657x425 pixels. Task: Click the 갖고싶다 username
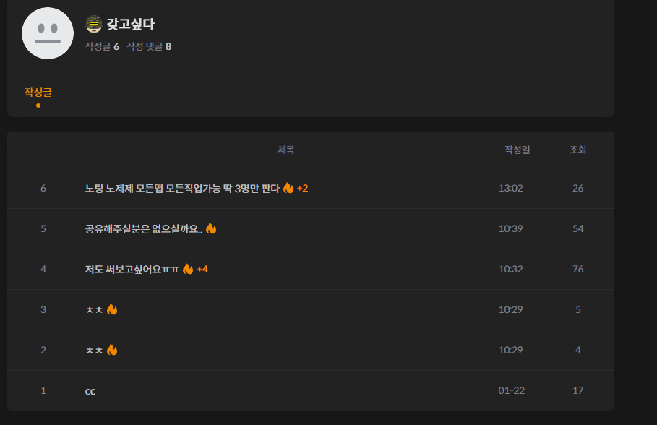130,24
